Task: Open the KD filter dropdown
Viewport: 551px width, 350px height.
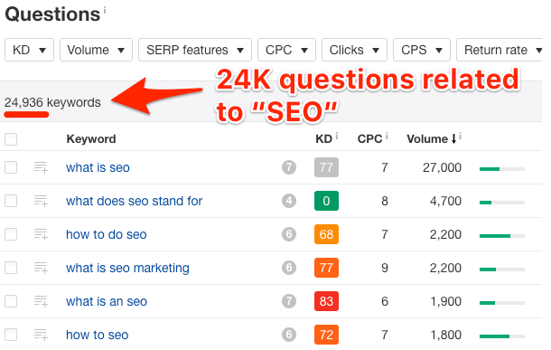Action: 29,50
